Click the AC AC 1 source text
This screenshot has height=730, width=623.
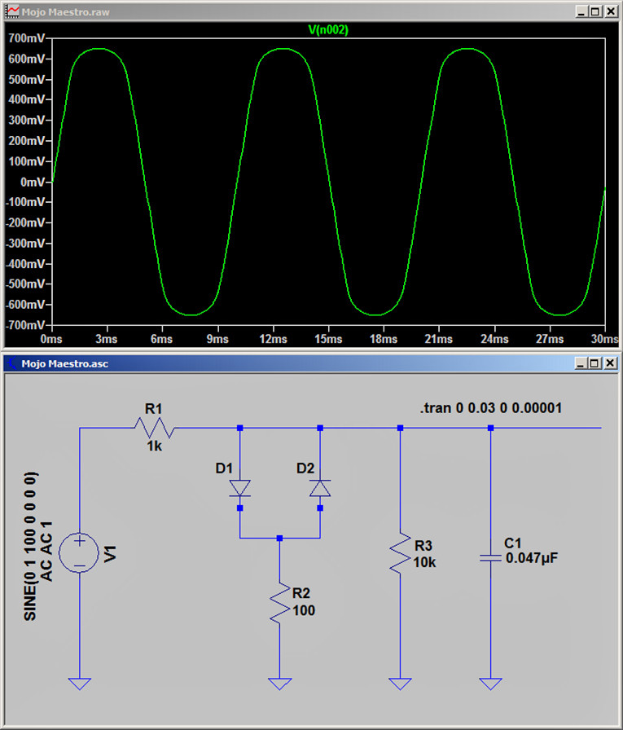pyautogui.click(x=46, y=552)
